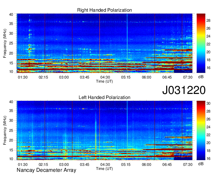Click 22 dB mark on left-handed colorbar
The image size is (214, 174).
(x=208, y=135)
